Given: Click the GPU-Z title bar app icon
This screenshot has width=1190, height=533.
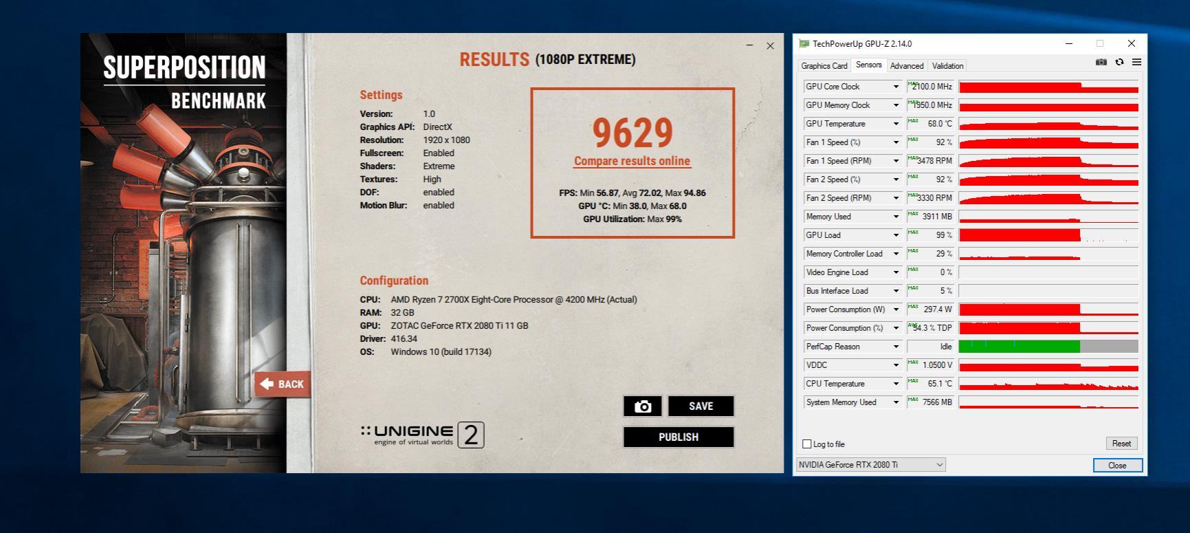Looking at the screenshot, I should coord(804,43).
